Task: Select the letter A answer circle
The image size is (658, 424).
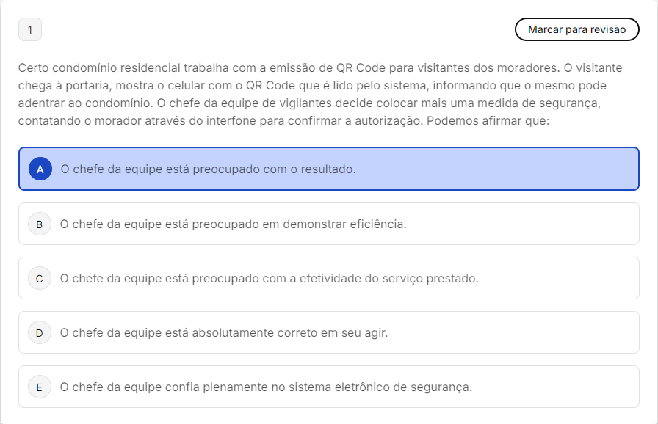Action: pos(40,169)
